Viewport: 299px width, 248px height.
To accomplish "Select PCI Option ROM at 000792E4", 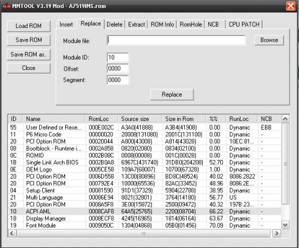I will [x=145, y=184].
